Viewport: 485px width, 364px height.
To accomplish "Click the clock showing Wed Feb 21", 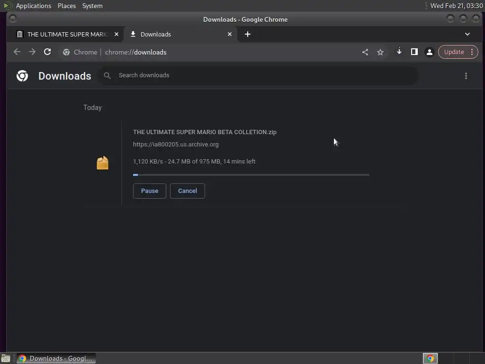I will pos(457,6).
